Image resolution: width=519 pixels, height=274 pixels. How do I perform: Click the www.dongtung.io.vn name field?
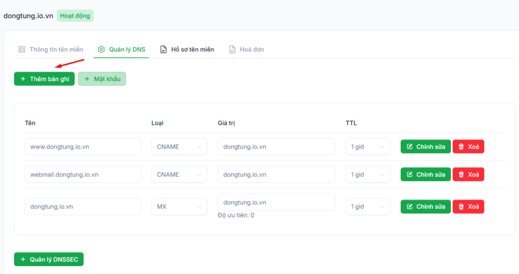tap(83, 146)
